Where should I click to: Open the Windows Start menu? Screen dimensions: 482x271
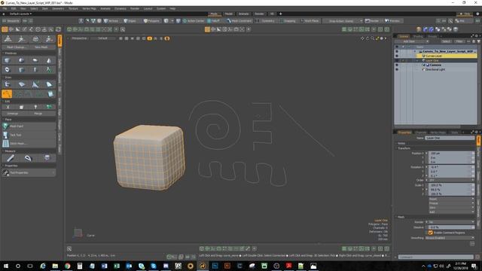coord(5,266)
